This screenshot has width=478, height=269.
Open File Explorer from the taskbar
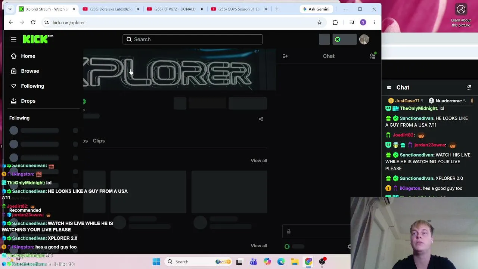[295, 262]
